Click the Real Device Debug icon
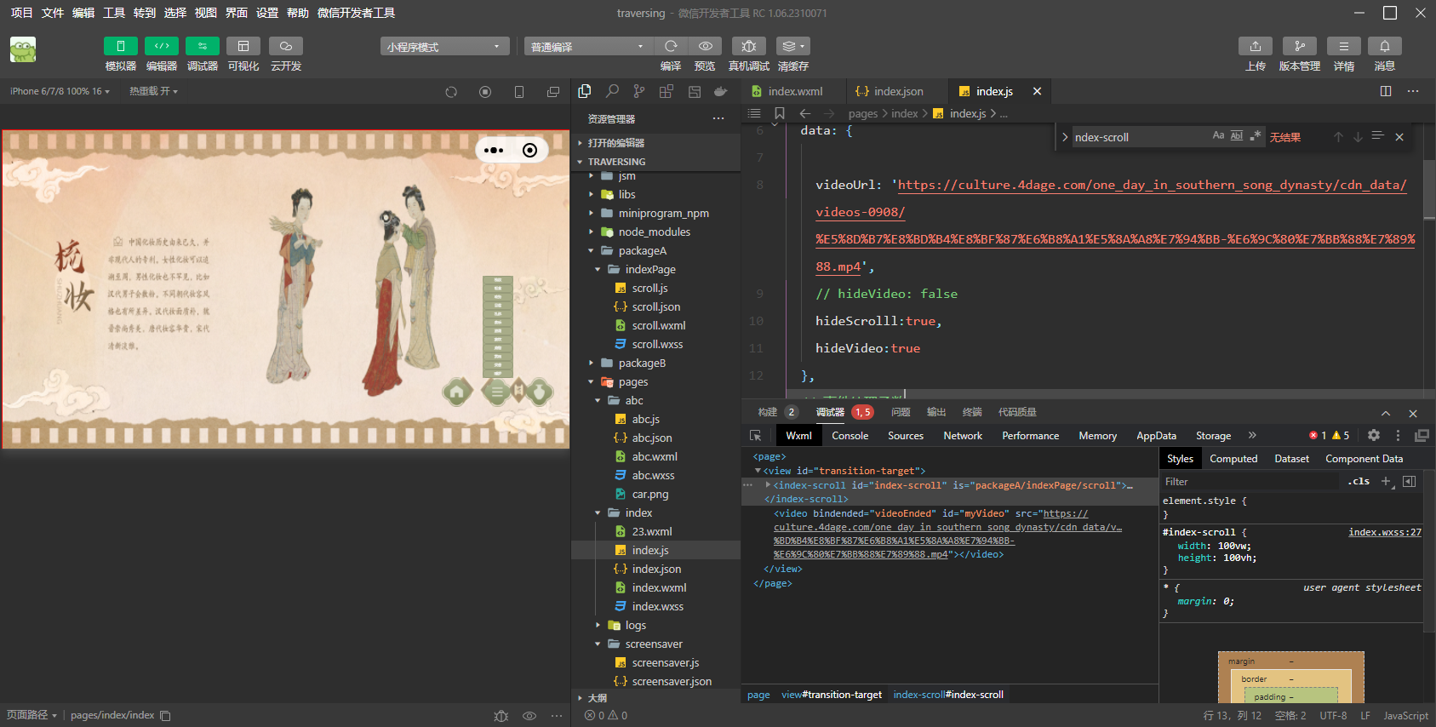 tap(748, 46)
